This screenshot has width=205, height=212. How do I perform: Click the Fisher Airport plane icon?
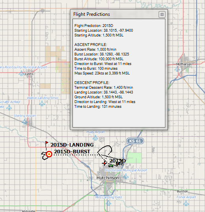click(x=186, y=203)
